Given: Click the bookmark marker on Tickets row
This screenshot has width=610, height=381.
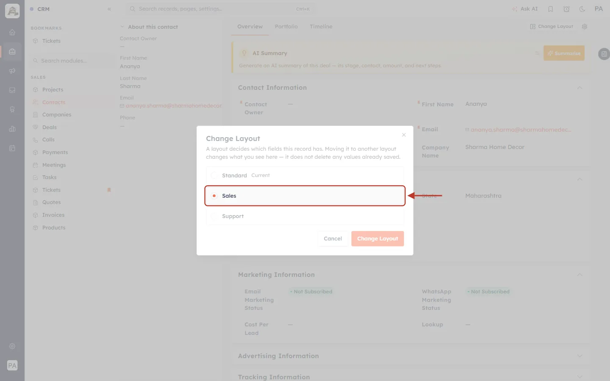Looking at the screenshot, I should click(109, 190).
